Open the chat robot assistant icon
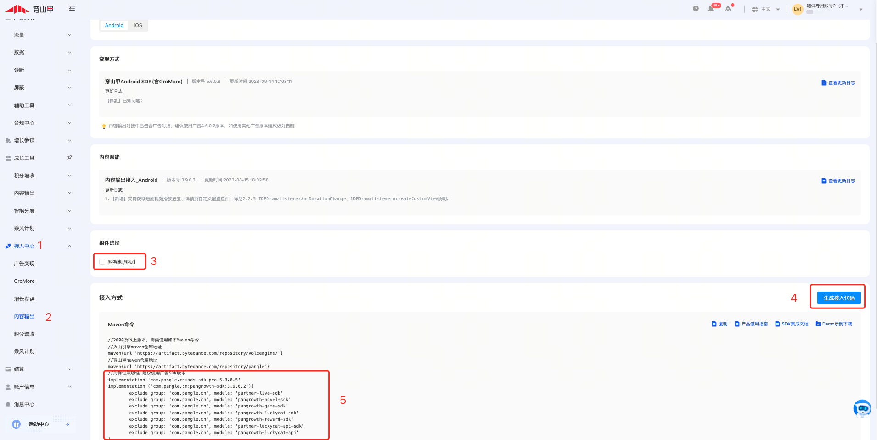This screenshot has width=877, height=440. point(862,408)
